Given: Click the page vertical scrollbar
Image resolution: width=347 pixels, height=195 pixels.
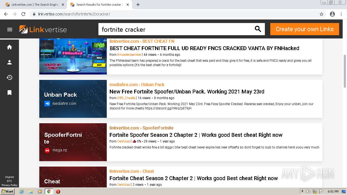Looking at the screenshot, I should click(345, 71).
